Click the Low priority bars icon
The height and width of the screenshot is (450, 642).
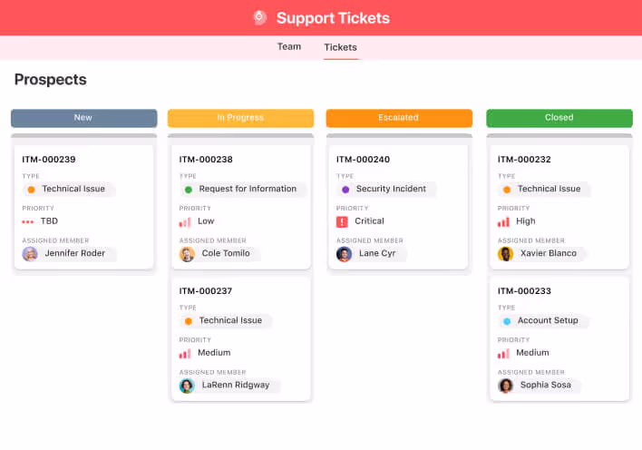tap(185, 221)
